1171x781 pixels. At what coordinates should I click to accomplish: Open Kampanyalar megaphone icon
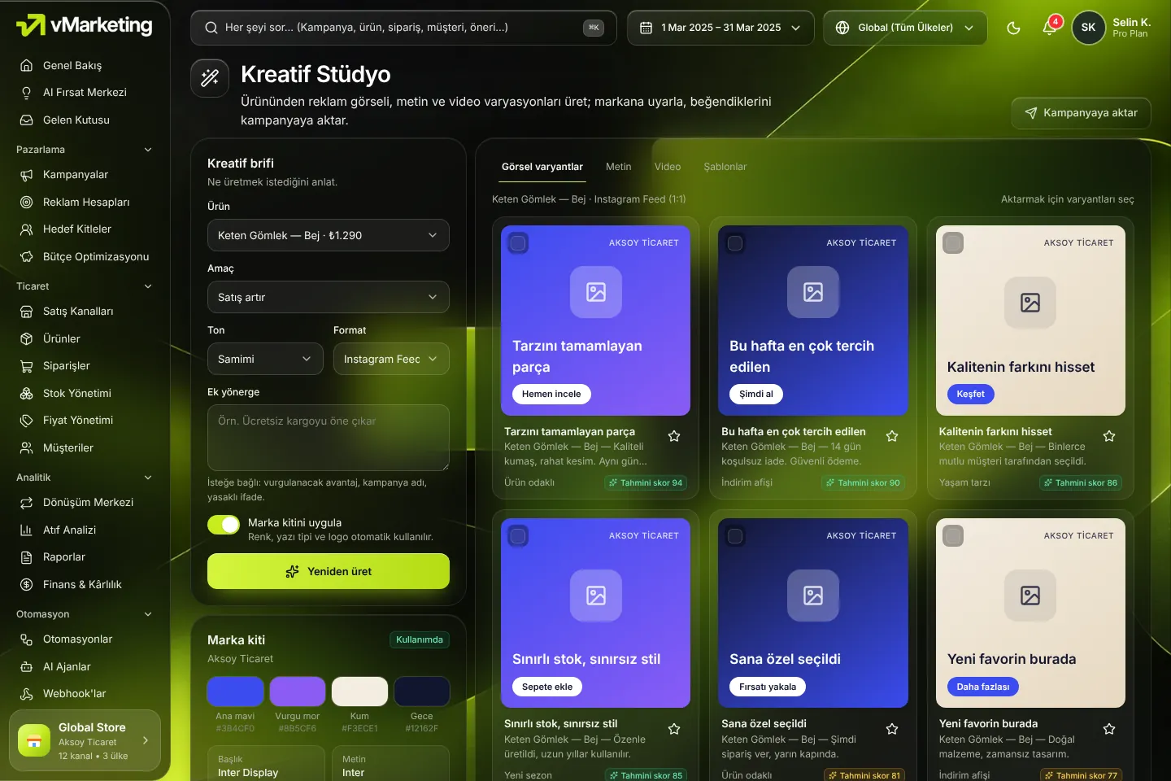[27, 175]
